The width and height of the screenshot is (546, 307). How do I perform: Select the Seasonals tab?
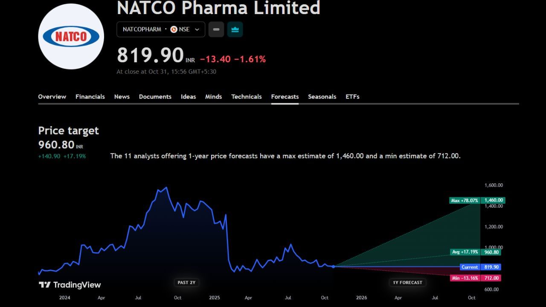(x=322, y=96)
